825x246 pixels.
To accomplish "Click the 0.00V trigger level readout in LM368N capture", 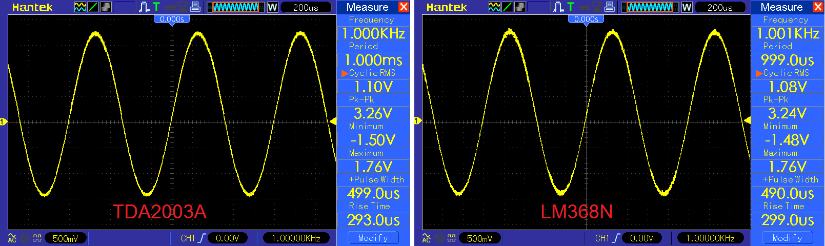I will (x=642, y=238).
